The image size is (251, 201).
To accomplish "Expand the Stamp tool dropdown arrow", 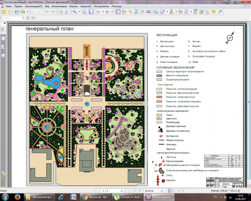I will [x=176, y=12].
